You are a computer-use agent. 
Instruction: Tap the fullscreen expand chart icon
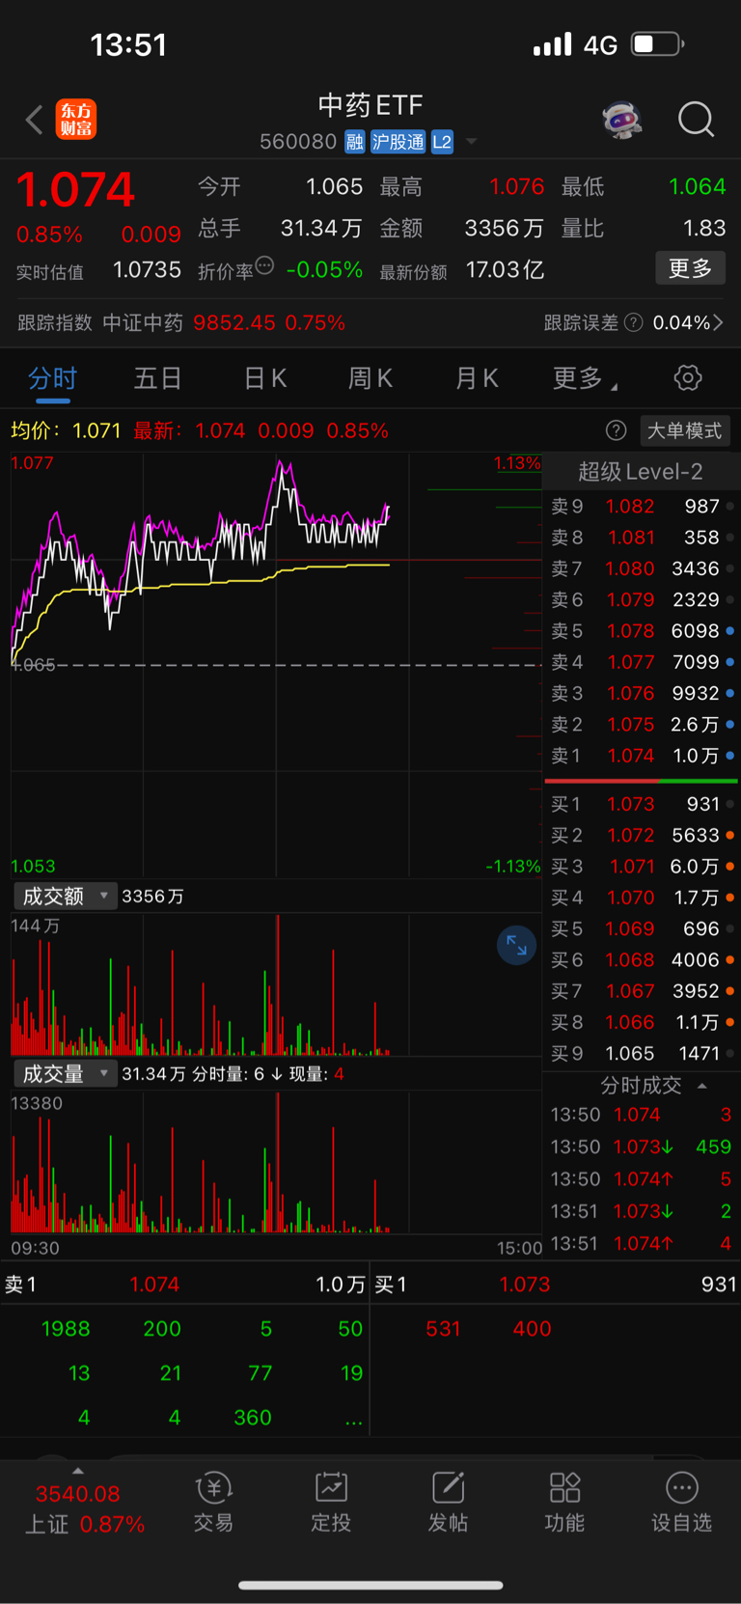click(x=516, y=945)
